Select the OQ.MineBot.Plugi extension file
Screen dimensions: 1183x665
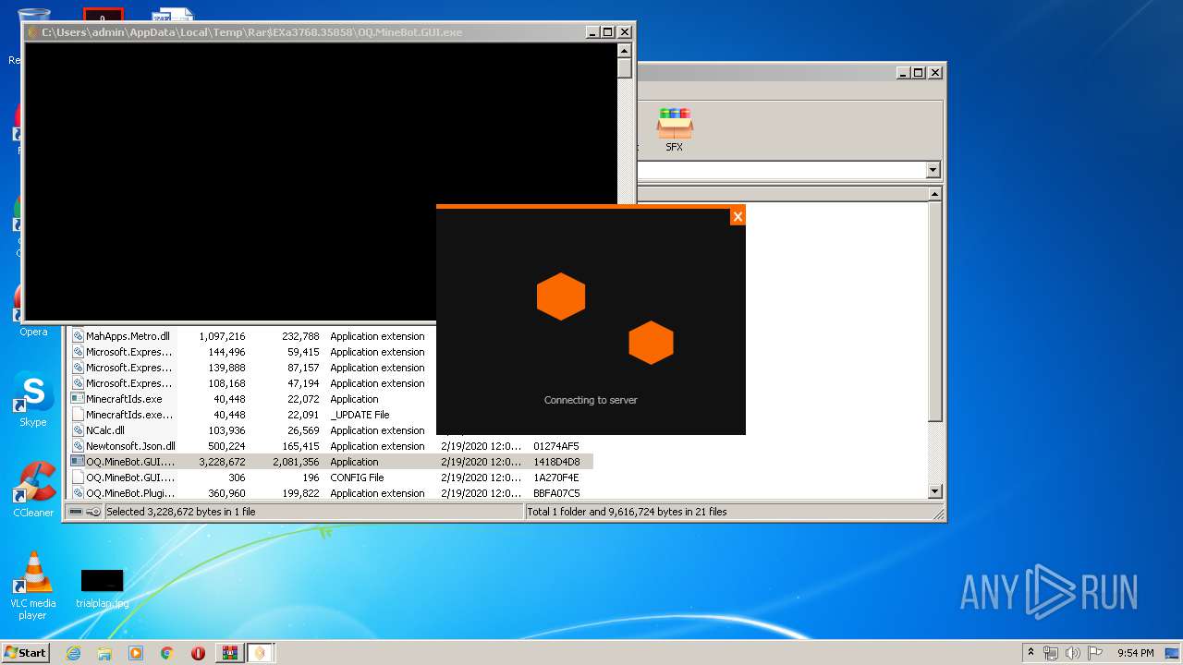click(x=331, y=493)
